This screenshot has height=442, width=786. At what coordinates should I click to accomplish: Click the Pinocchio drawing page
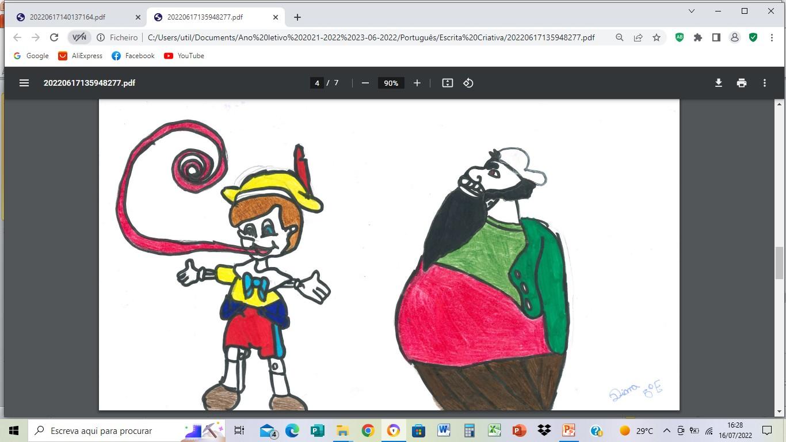[389, 255]
